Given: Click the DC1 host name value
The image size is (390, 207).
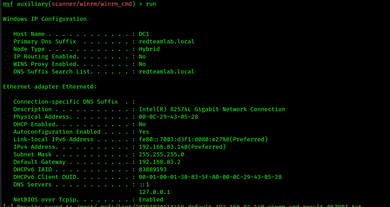Looking at the screenshot, I should pyautogui.click(x=144, y=34).
